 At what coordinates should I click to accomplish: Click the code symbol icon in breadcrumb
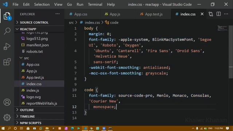tap(107, 23)
